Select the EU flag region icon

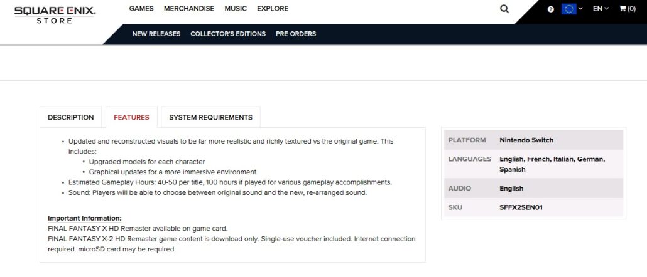[x=568, y=9]
